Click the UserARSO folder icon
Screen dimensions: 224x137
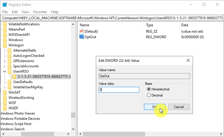pyautogui.click(x=10, y=71)
